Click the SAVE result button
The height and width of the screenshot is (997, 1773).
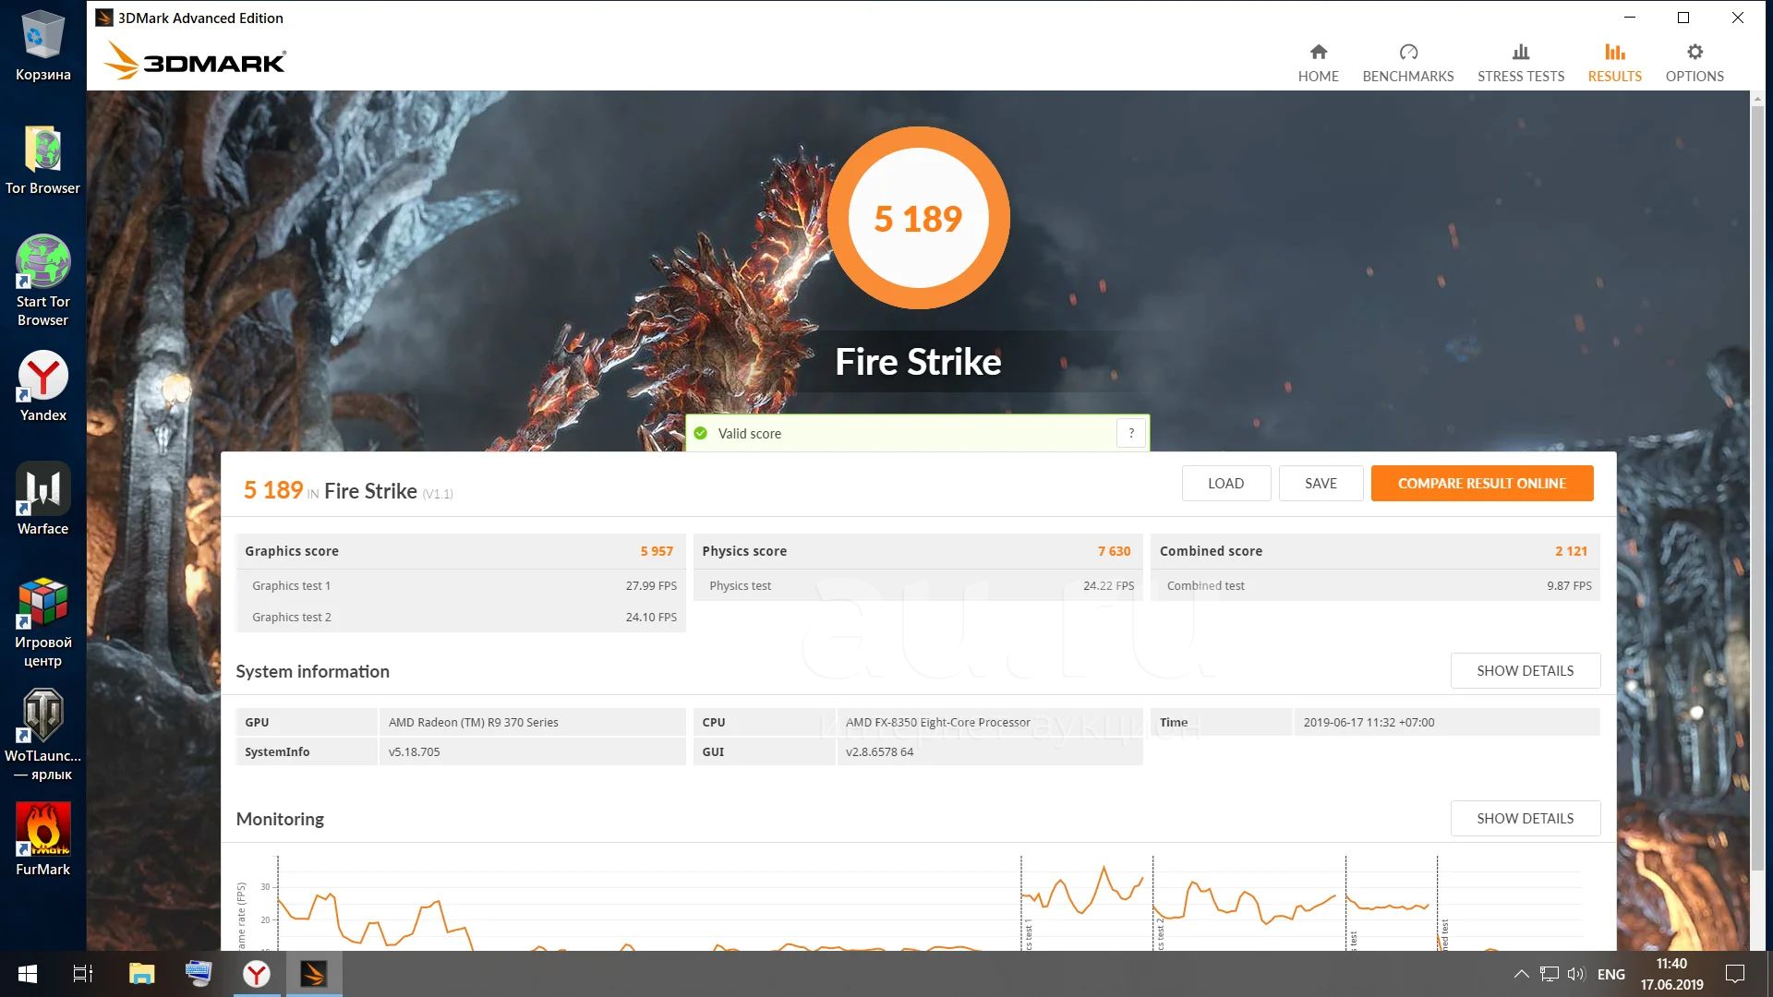pos(1321,483)
